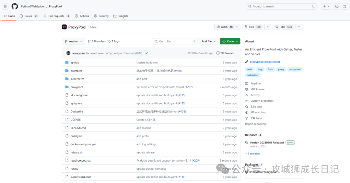350x183 pixels.
Task: Click the GitHub logo icon
Action: pos(15,6)
